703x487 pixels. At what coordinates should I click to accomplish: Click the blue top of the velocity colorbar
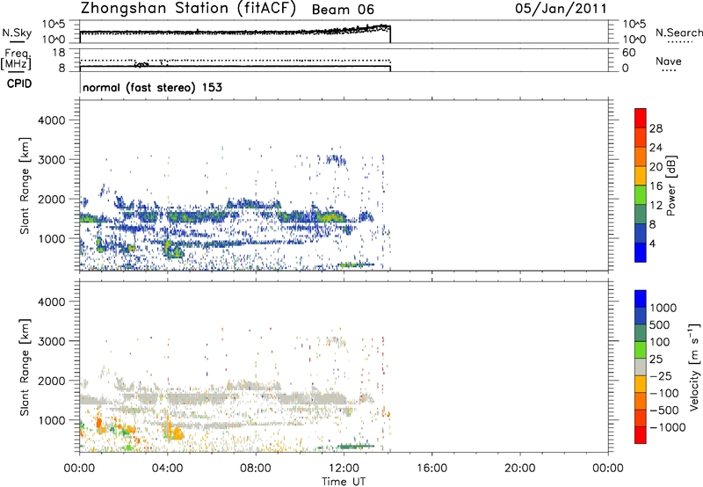[x=641, y=299]
